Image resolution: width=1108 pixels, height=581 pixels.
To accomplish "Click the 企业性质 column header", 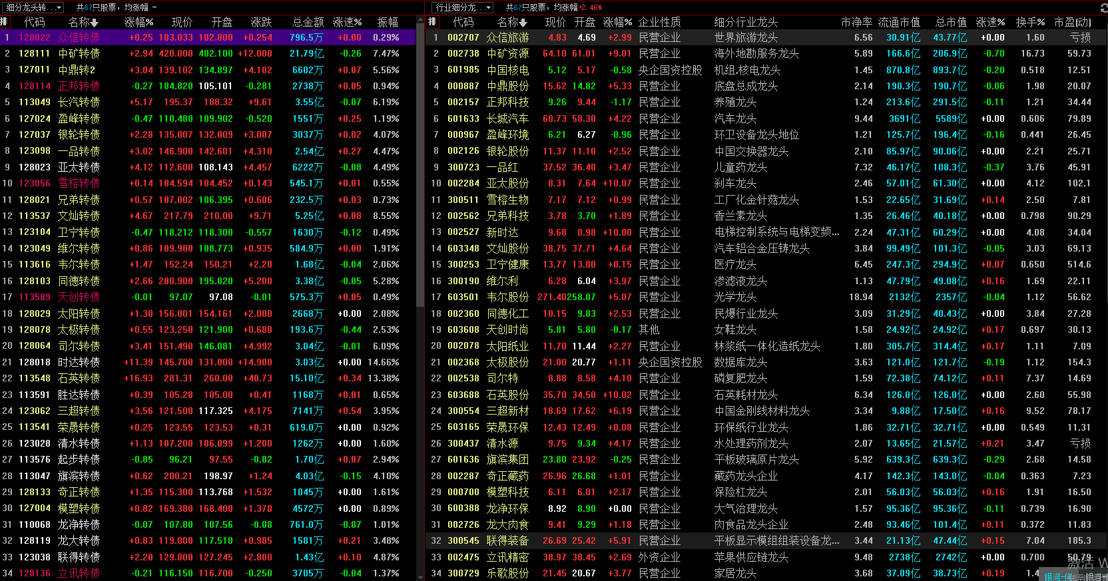I will 659,22.
